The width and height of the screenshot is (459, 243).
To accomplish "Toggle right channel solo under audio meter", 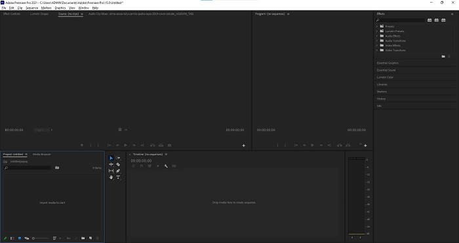I will click(x=361, y=238).
